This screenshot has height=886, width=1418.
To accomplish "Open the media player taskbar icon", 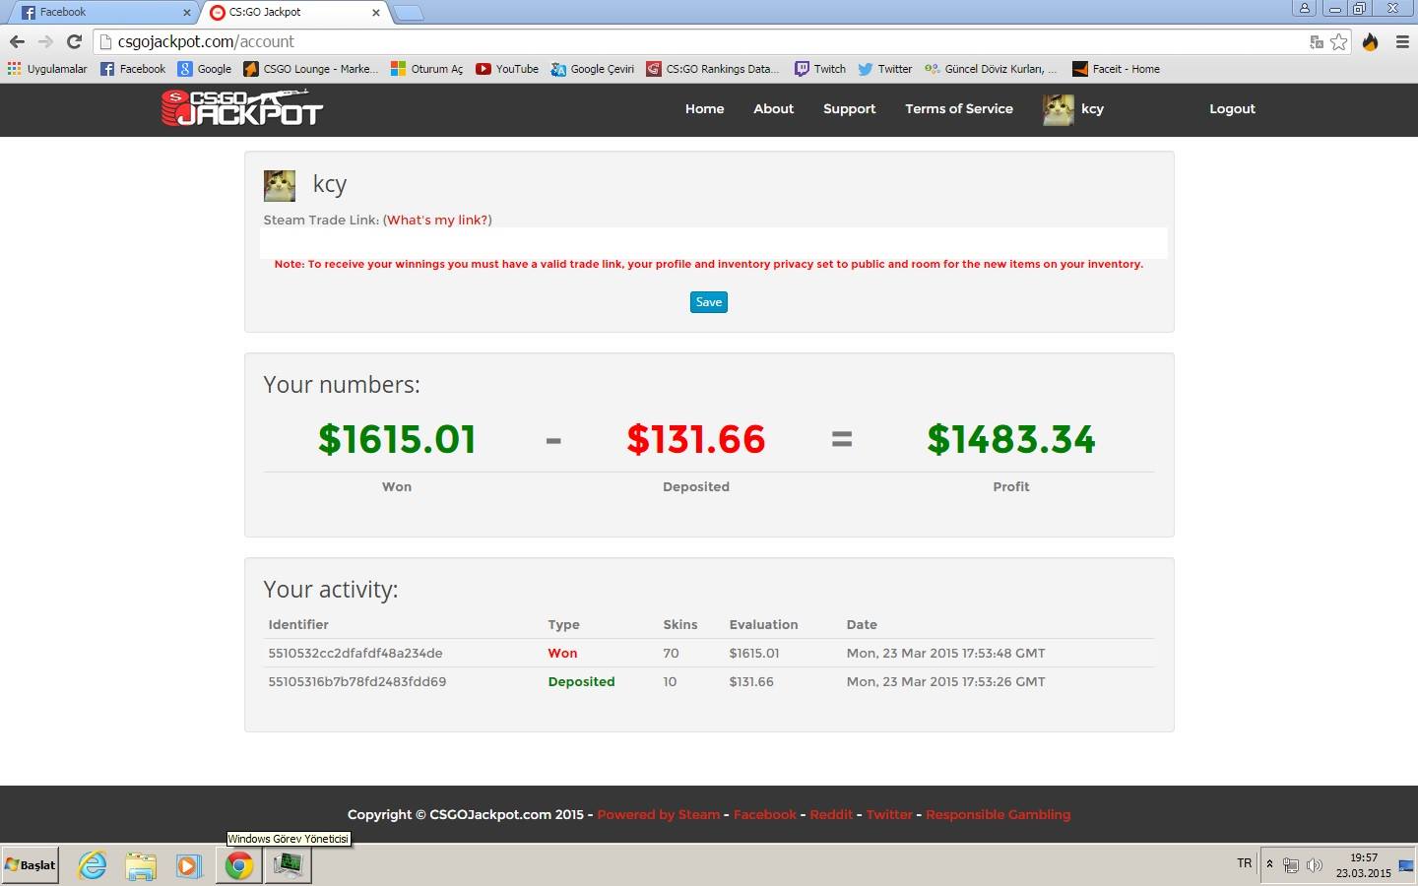I will tap(188, 865).
